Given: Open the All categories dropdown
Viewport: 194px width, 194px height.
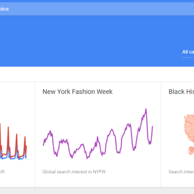Looking at the screenshot, I should tap(188, 52).
